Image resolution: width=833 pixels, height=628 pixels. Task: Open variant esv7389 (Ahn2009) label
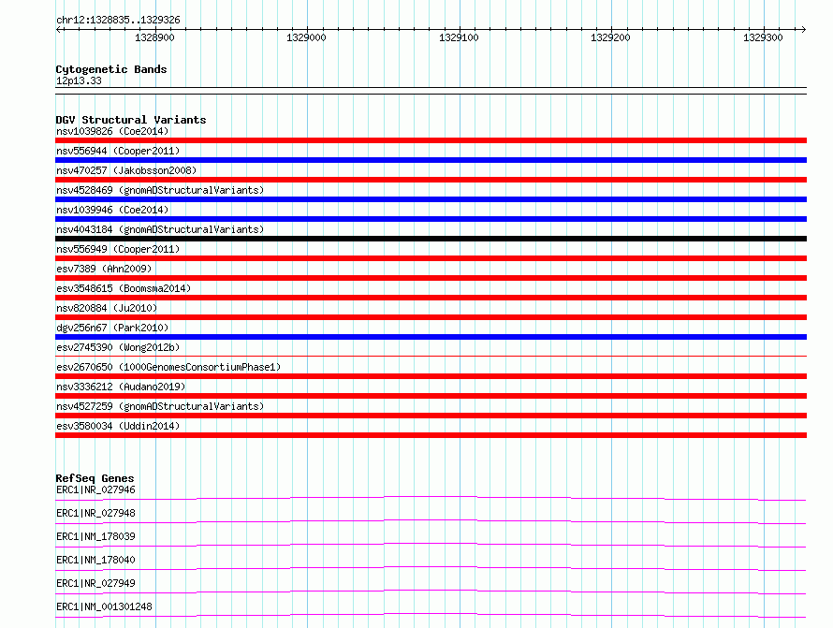pos(104,269)
